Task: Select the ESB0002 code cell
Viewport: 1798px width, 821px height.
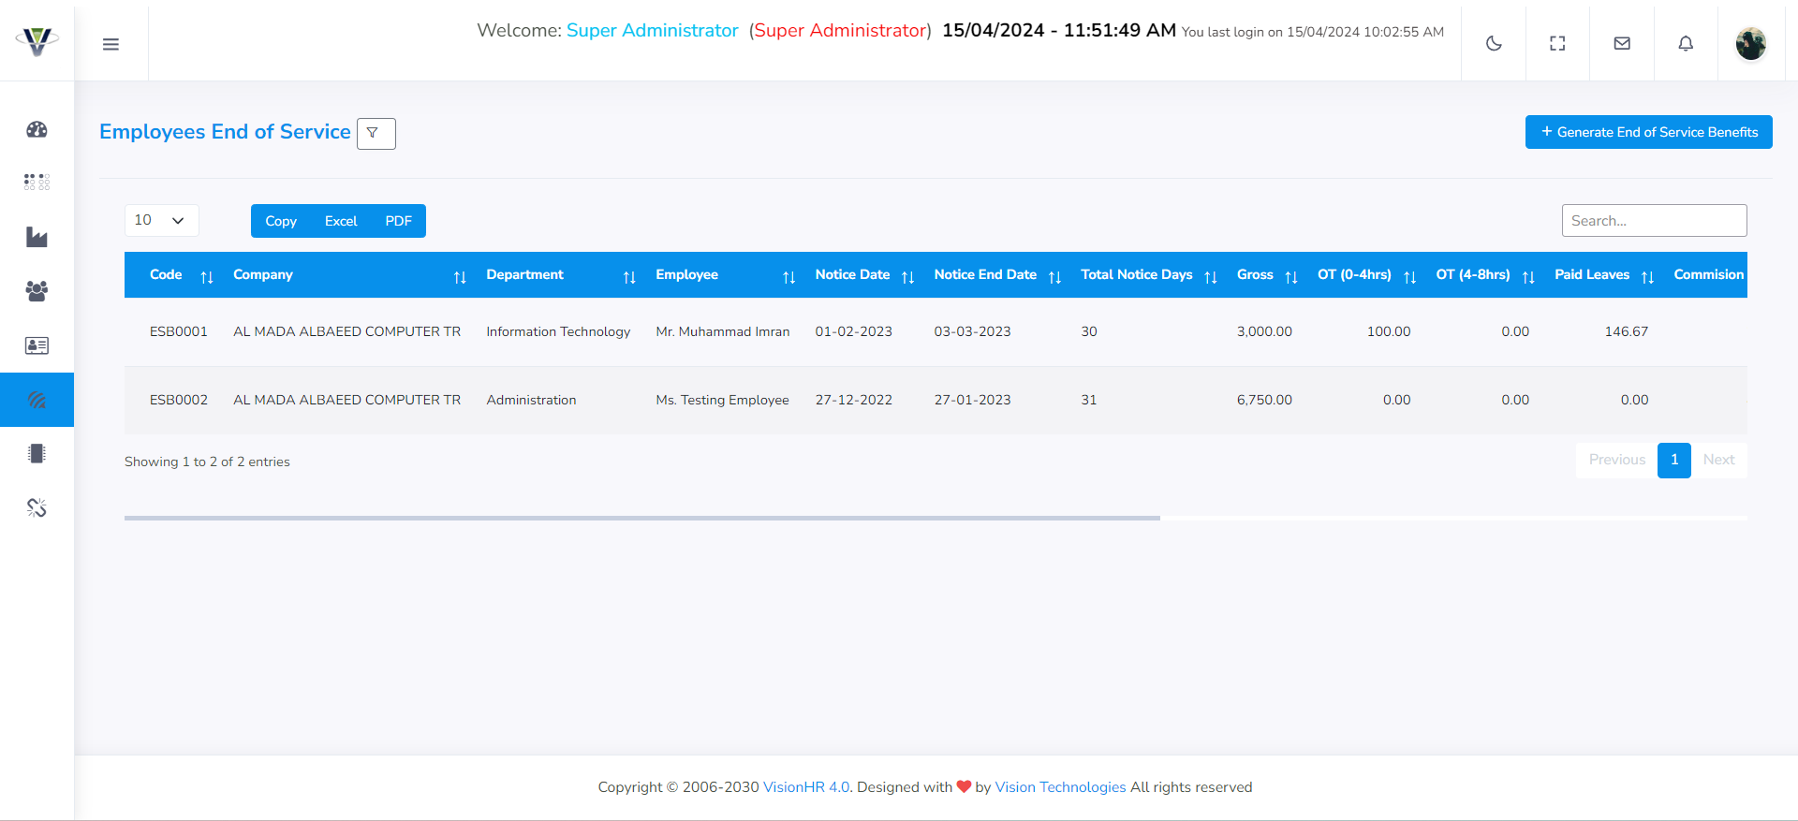Action: pos(179,400)
